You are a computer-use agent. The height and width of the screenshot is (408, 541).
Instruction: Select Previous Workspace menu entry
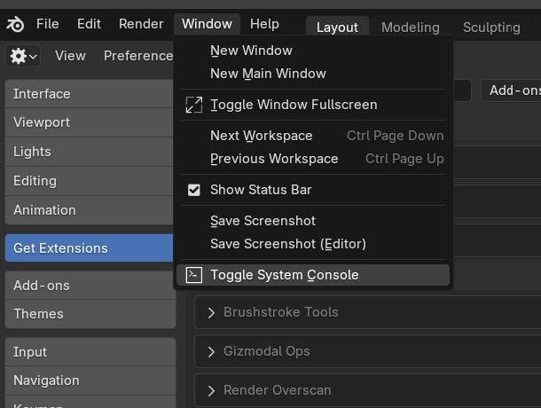click(313, 159)
